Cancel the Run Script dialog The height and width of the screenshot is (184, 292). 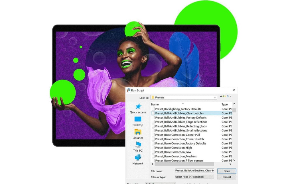(x=227, y=177)
